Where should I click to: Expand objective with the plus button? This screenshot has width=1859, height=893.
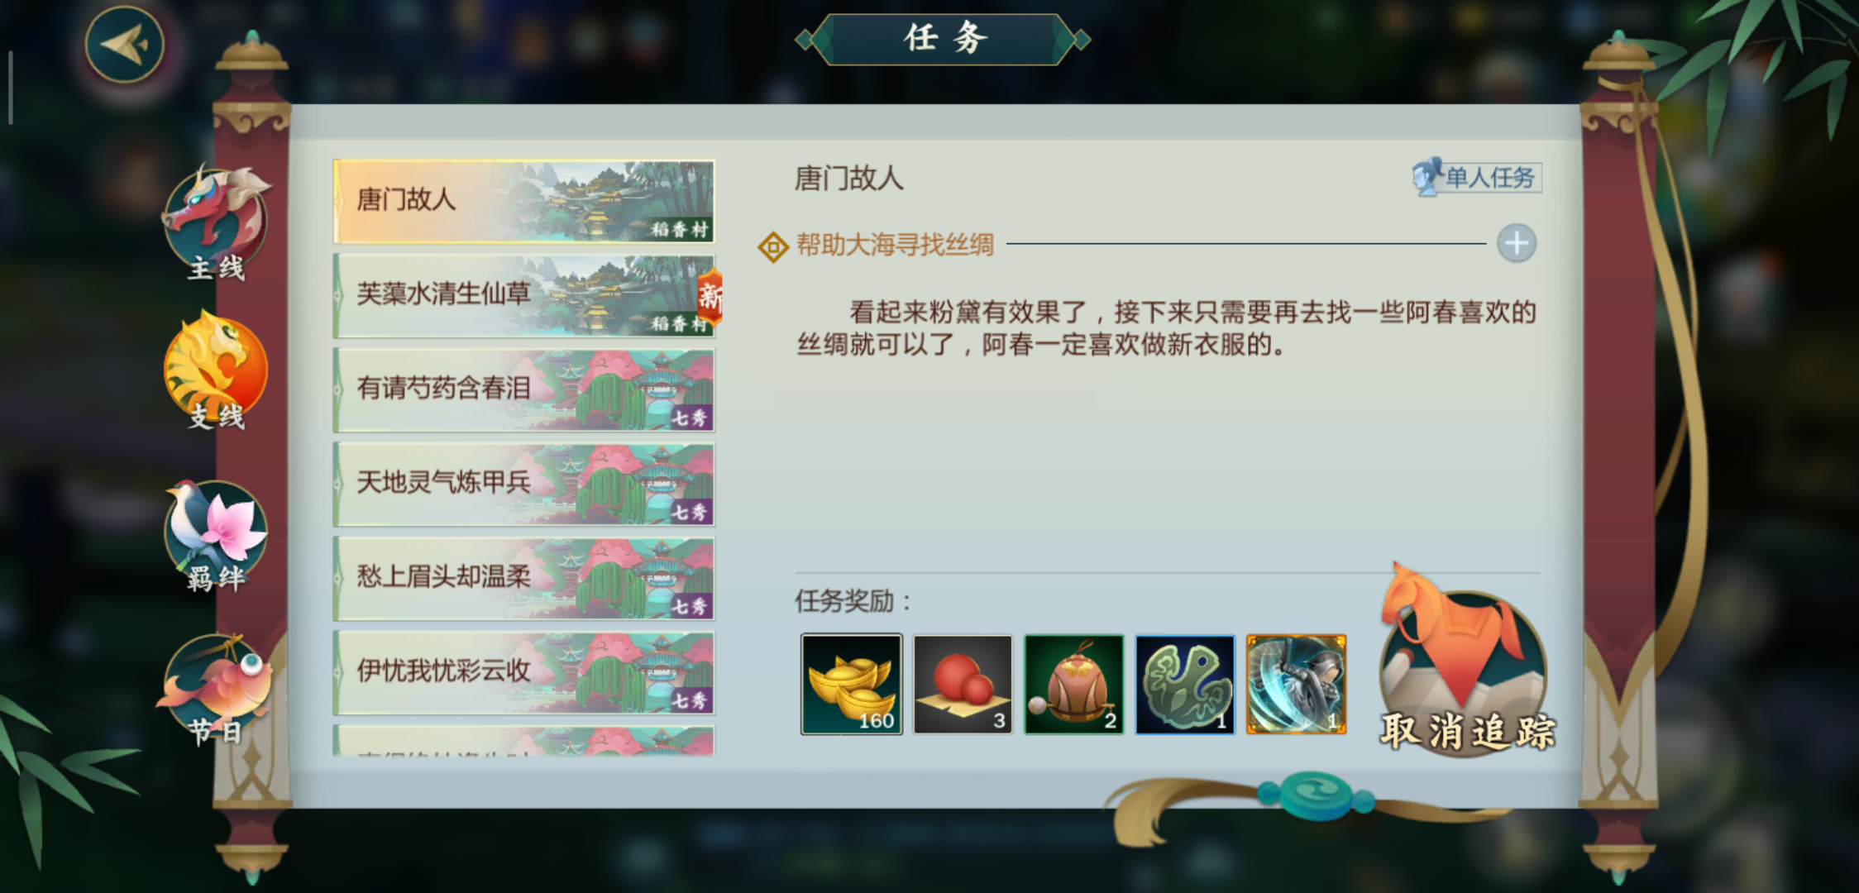point(1516,244)
